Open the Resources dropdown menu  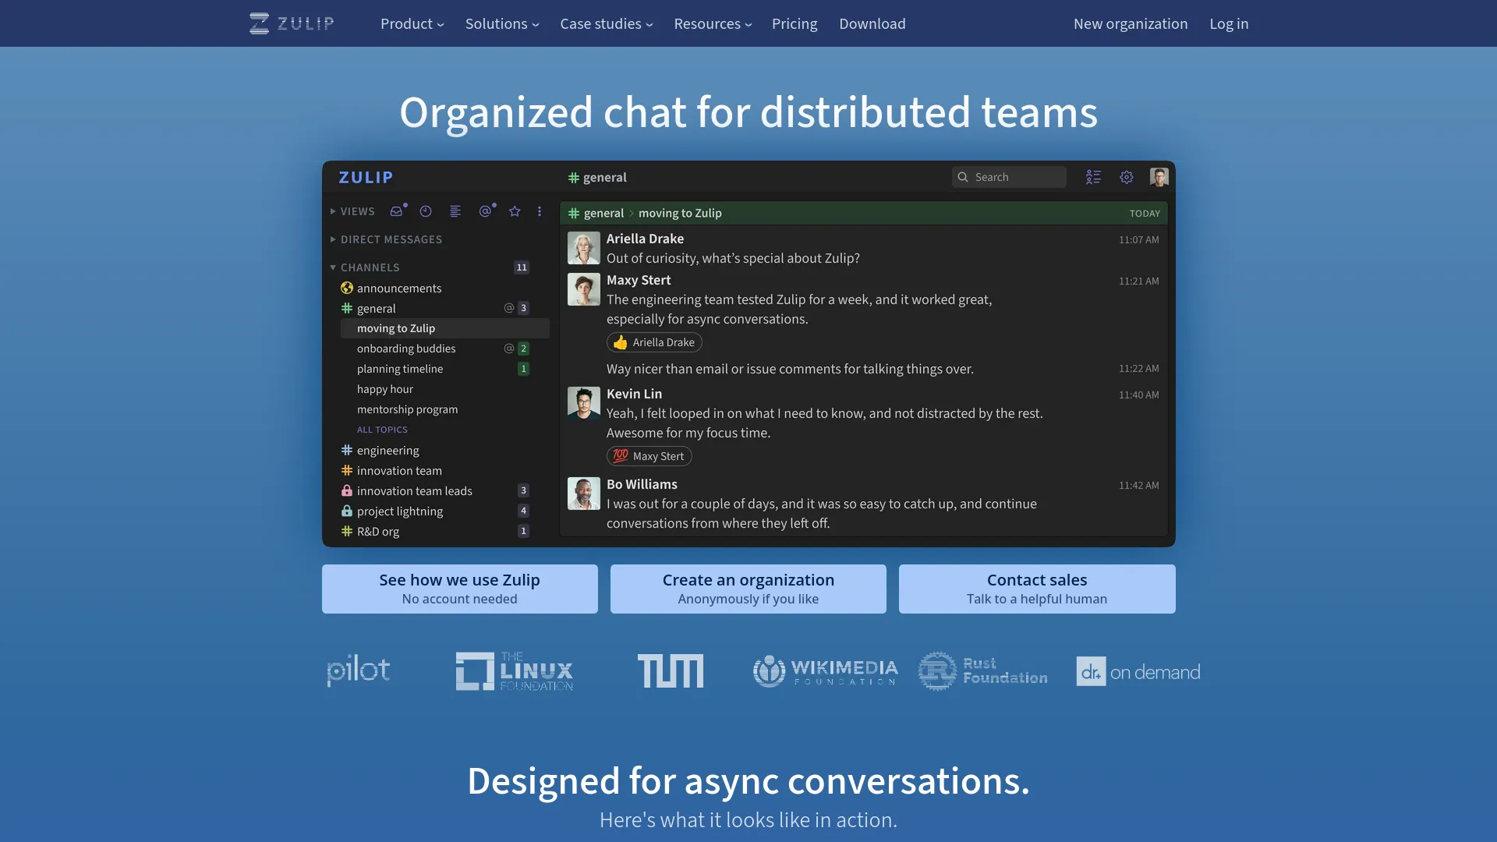point(713,23)
